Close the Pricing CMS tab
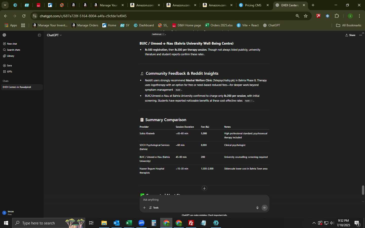This screenshot has height=228, width=365. 268,5
